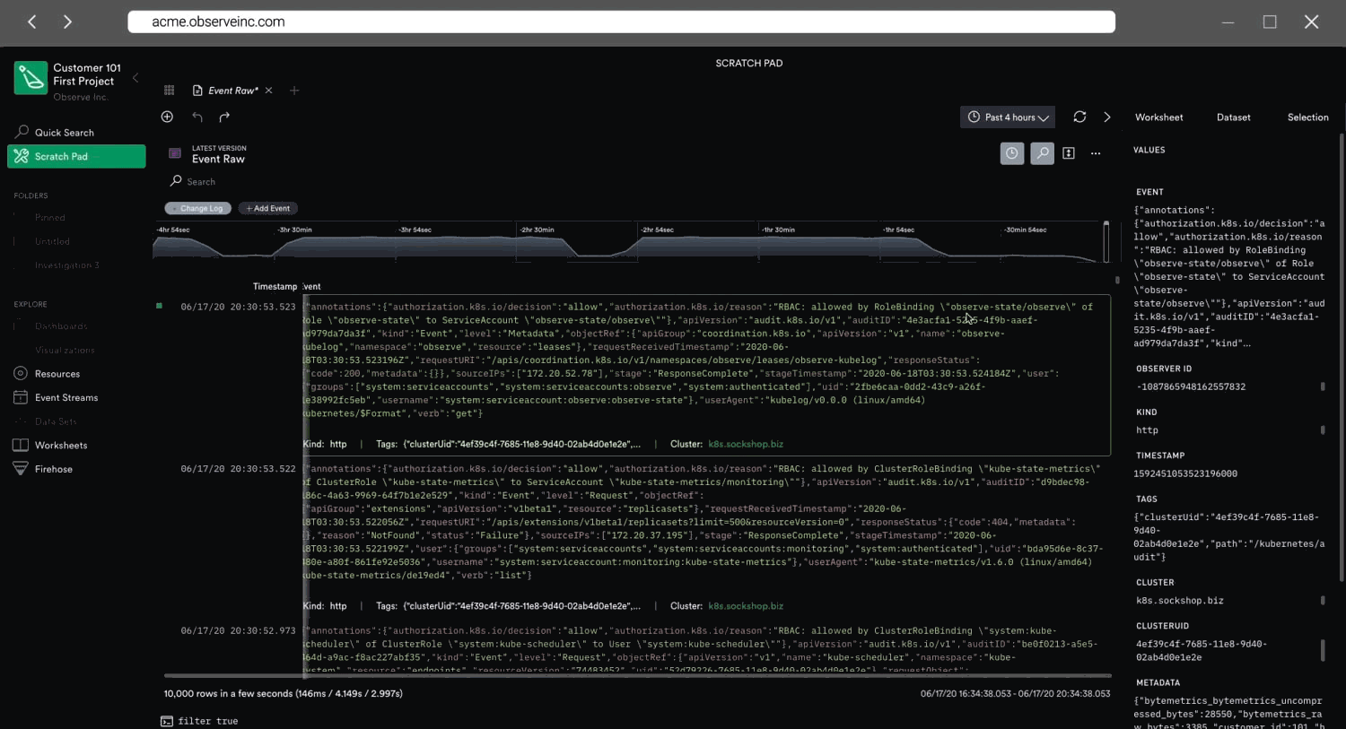Screen dimensions: 1346x729
Task: Click the + Add Event button
Action: [267, 208]
